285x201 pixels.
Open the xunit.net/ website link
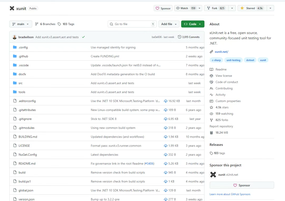(221, 52)
